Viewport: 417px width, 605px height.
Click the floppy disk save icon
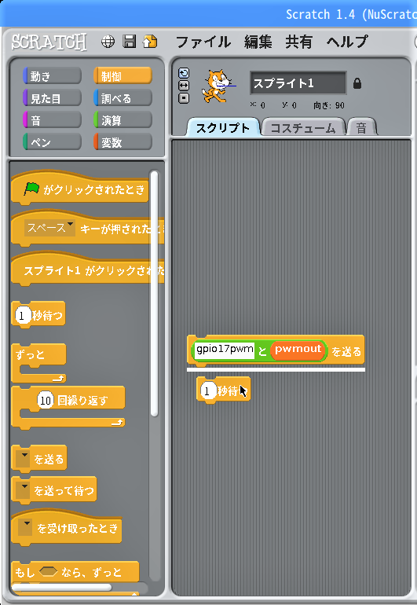click(130, 42)
